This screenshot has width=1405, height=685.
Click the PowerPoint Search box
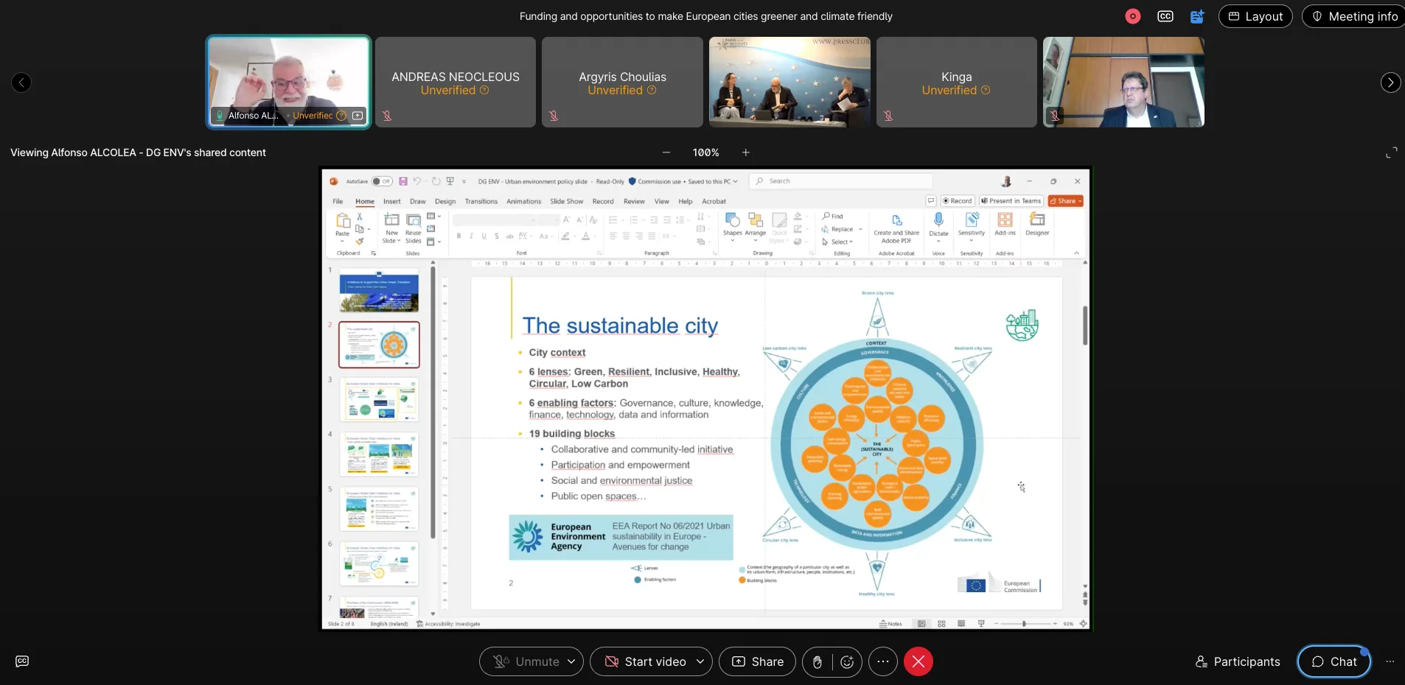pos(841,181)
